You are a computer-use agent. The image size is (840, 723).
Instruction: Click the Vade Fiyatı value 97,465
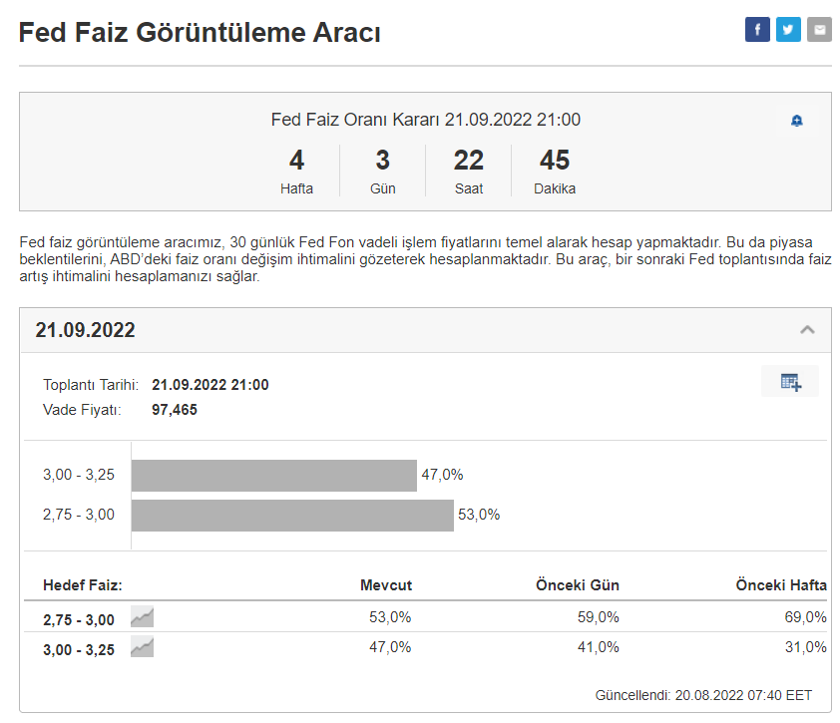tap(175, 409)
